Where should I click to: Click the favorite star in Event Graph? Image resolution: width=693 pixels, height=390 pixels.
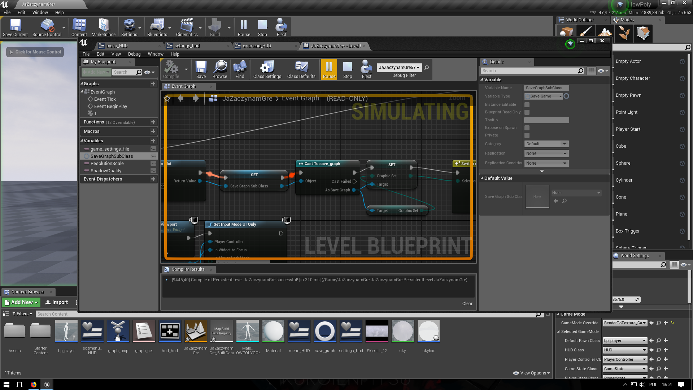point(167,99)
